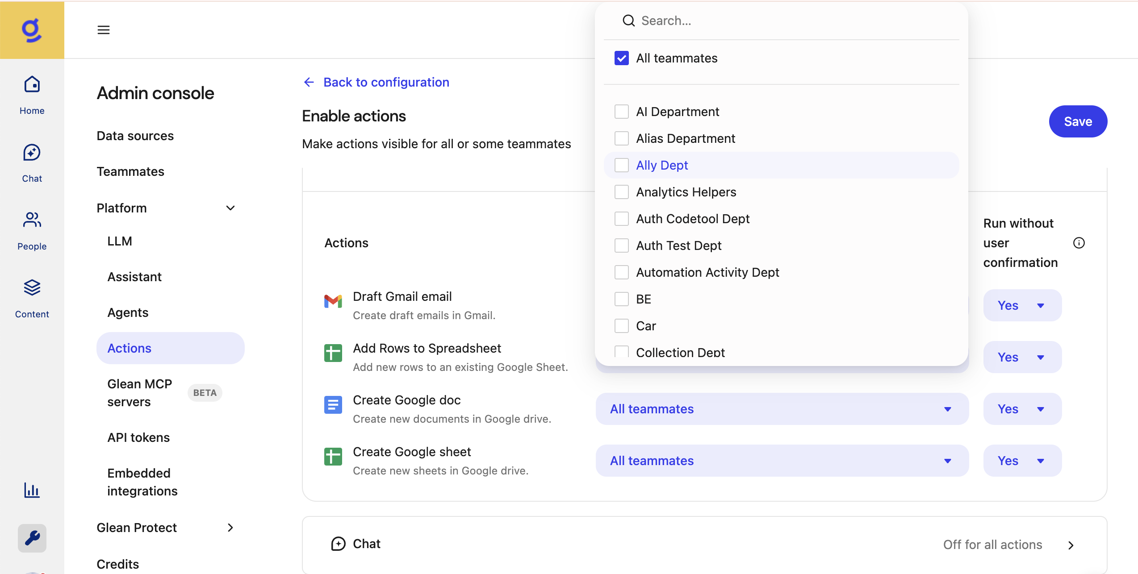Image resolution: width=1138 pixels, height=574 pixels.
Task: Open Yes dropdown for Draft Gmail email
Action: click(1022, 305)
